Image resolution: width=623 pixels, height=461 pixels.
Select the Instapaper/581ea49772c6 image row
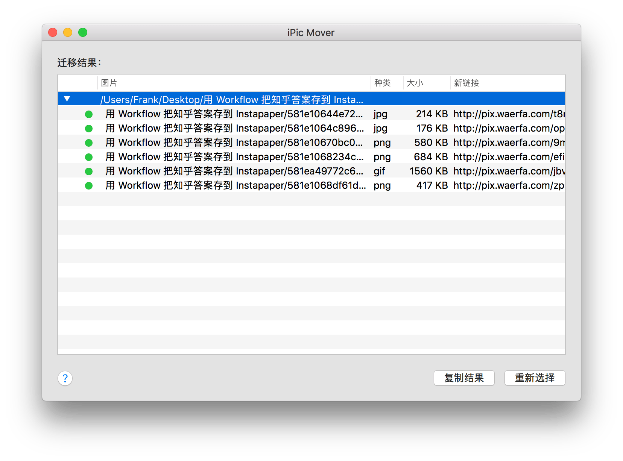(311, 171)
